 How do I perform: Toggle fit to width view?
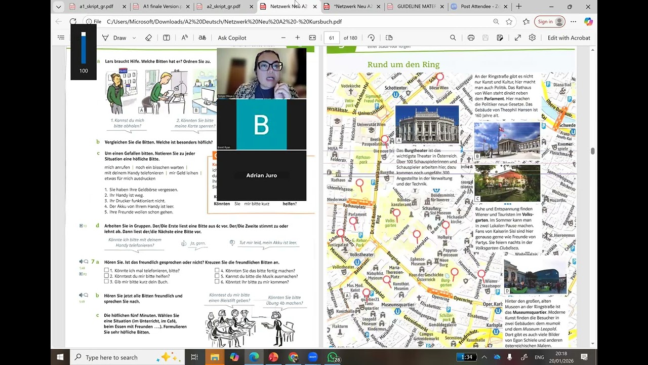pyautogui.click(x=312, y=38)
